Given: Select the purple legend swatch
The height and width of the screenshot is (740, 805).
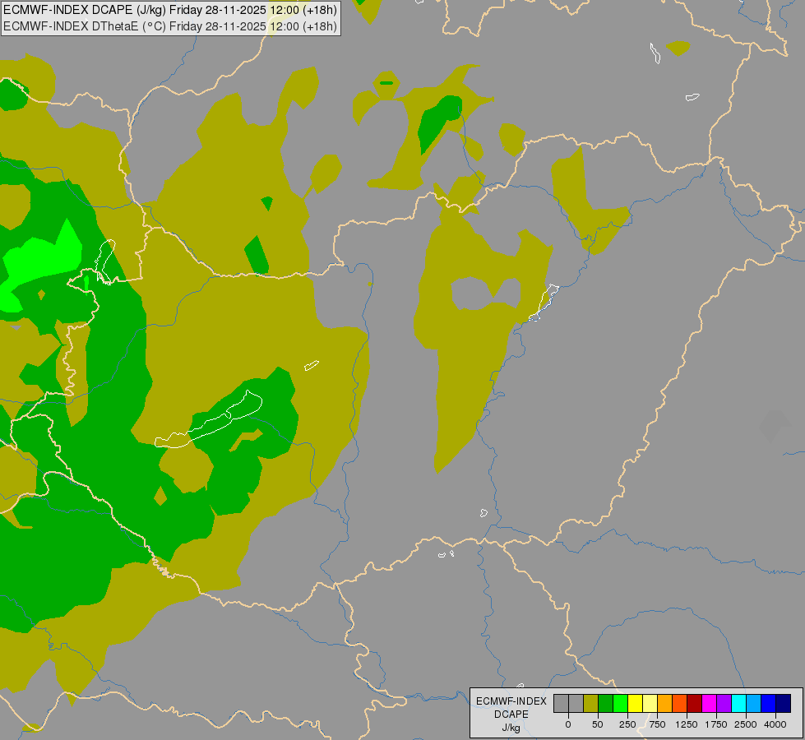Looking at the screenshot, I should pos(724,703).
